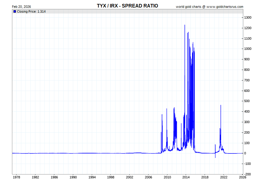Screen dimensions: 255x185
Task: Click the y-axis label 1300
Action: tap(248, 18)
